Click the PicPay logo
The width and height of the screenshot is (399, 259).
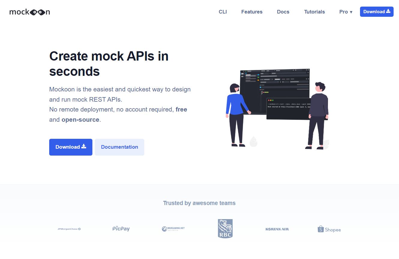[x=121, y=229]
